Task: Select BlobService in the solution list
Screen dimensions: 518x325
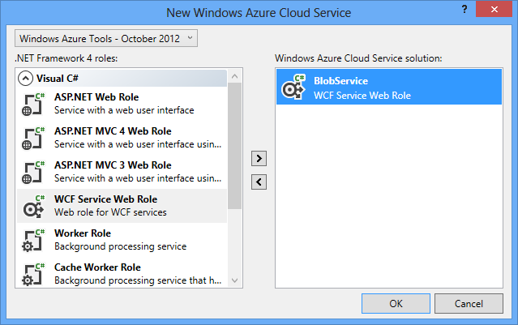Action: [389, 88]
